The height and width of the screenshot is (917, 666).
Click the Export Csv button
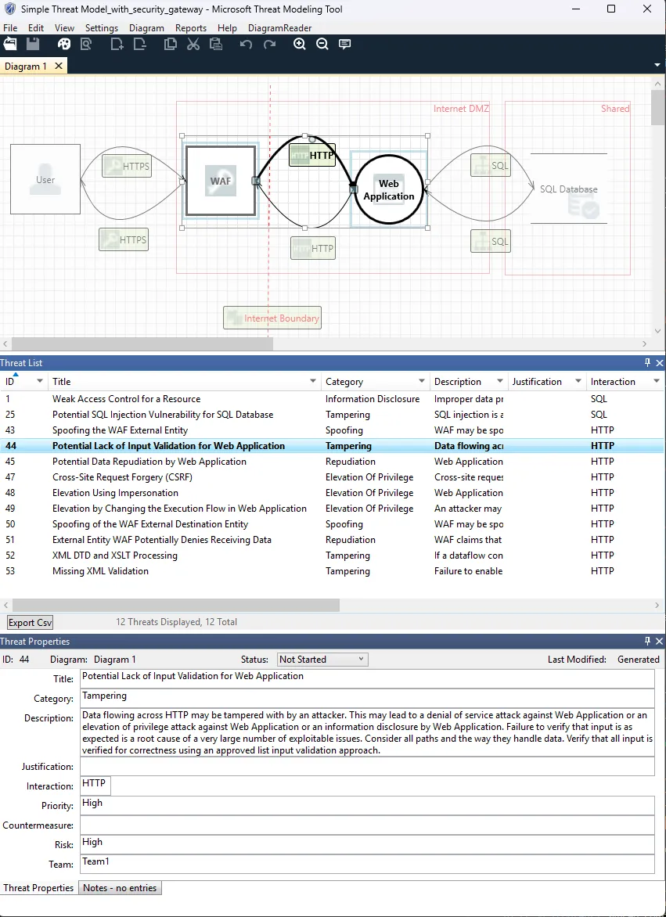tap(29, 621)
